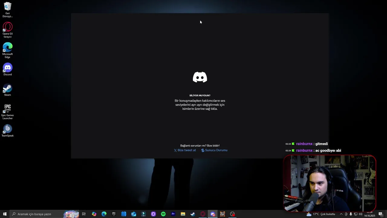Open Spotify from the taskbar
Screen dimensions: 387x218
pyautogui.click(x=163, y=214)
